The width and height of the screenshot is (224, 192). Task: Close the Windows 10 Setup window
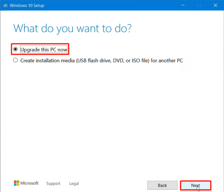click(x=216, y=5)
